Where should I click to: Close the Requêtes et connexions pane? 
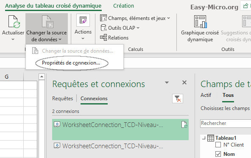(x=184, y=82)
